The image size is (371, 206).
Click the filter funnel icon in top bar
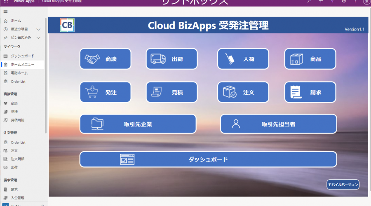pyautogui.click(x=332, y=1)
